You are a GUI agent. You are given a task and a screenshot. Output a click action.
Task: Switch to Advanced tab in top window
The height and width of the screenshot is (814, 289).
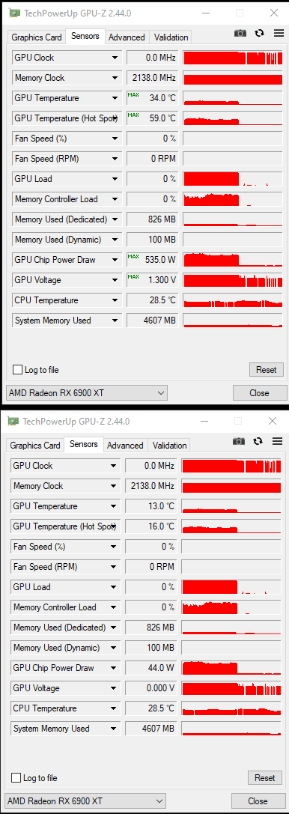(x=127, y=37)
